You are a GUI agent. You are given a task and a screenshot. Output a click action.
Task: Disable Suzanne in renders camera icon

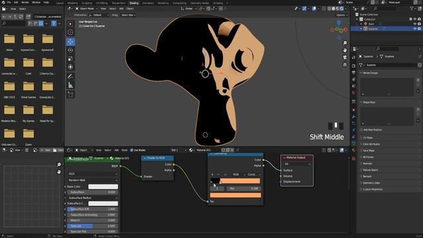[419, 28]
